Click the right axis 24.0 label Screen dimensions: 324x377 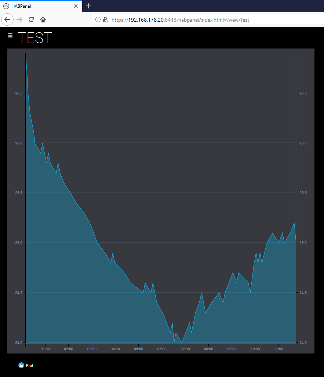(x=303, y=342)
